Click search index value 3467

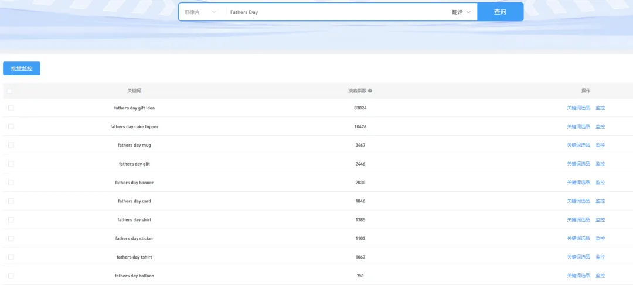tap(360, 145)
